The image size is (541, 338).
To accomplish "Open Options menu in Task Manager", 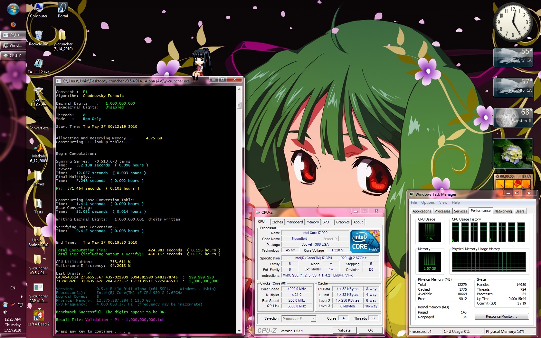I will (x=428, y=202).
